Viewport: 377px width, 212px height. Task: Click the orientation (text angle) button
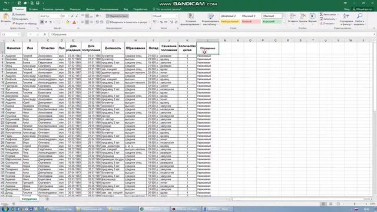tap(98, 16)
